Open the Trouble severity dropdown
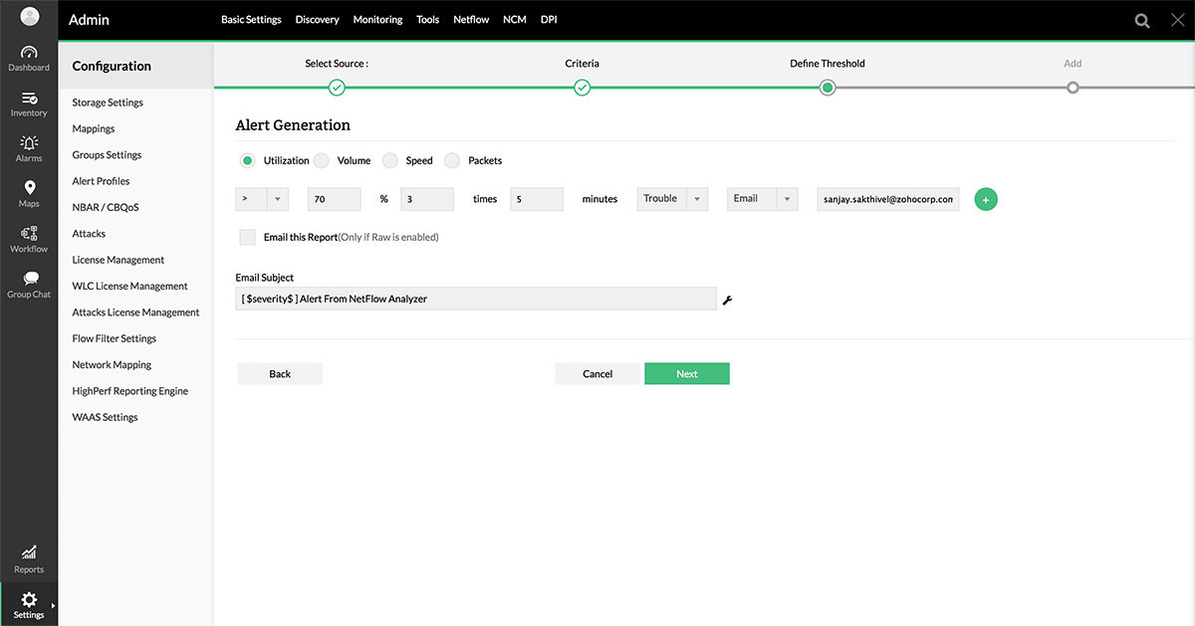Image resolution: width=1195 pixels, height=626 pixels. (x=672, y=199)
